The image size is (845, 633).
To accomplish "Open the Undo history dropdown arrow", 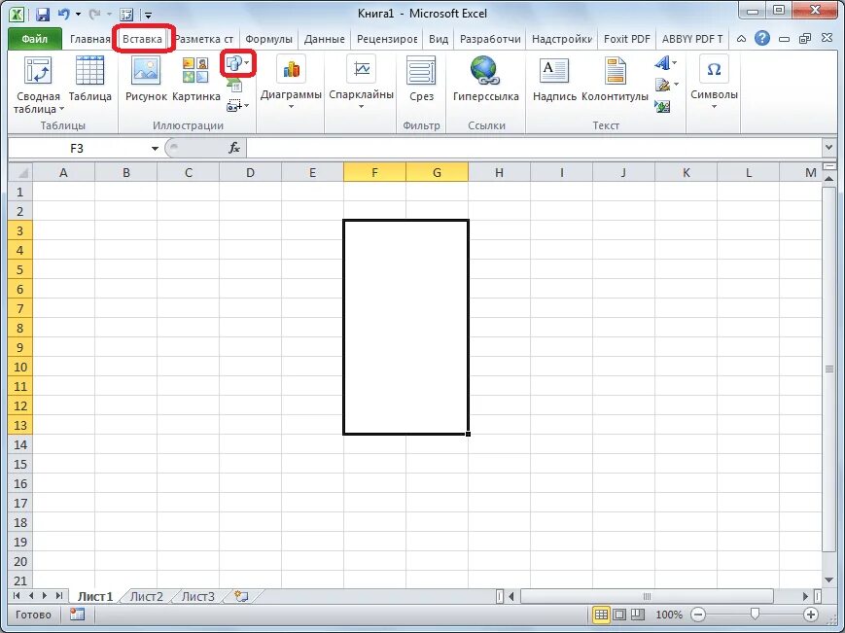I will (78, 15).
